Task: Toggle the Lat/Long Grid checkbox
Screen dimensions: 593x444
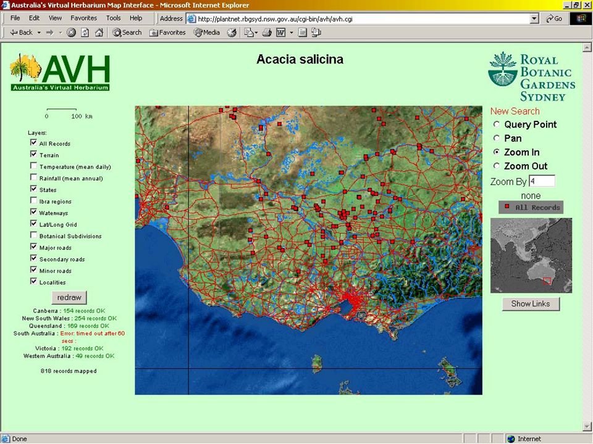Action: [33, 223]
